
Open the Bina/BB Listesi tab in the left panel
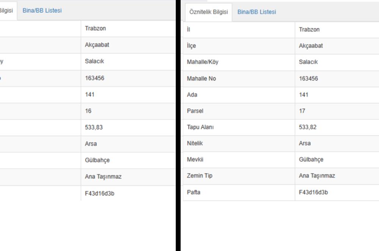click(42, 11)
